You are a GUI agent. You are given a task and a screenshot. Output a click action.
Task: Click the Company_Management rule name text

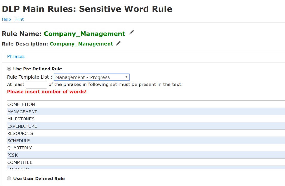[x=84, y=34]
